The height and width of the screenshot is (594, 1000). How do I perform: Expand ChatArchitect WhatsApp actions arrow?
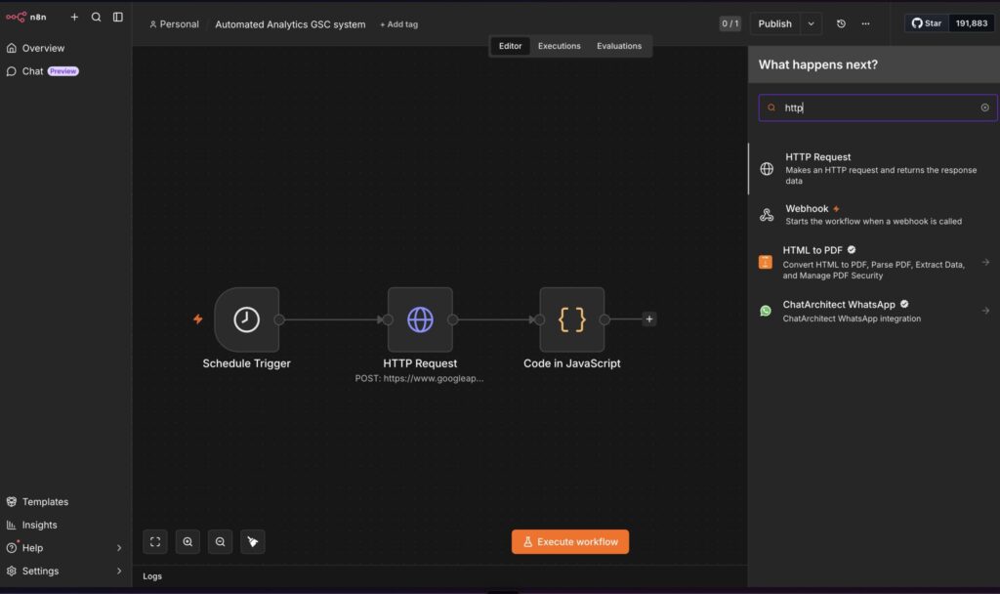coord(985,311)
